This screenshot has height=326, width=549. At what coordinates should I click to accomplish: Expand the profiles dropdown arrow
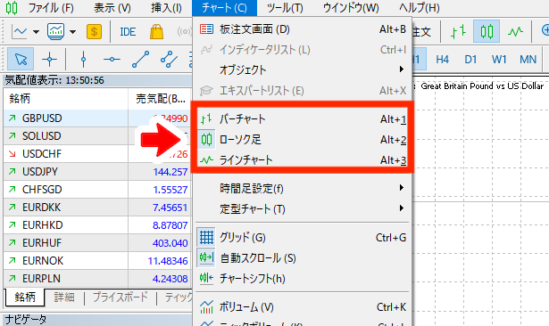coord(72,32)
